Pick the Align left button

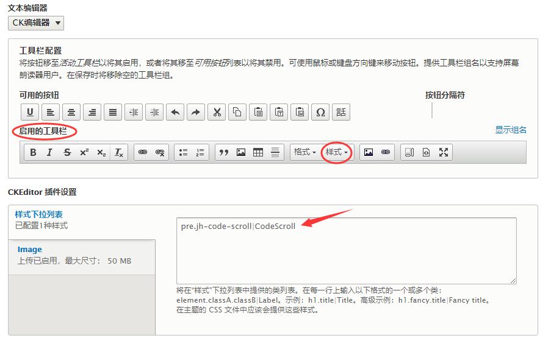(51, 112)
